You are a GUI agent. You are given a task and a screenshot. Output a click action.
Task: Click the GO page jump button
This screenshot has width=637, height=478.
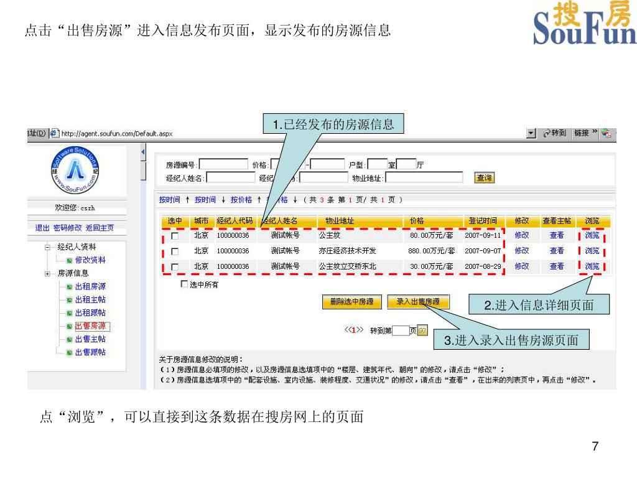[x=422, y=330]
